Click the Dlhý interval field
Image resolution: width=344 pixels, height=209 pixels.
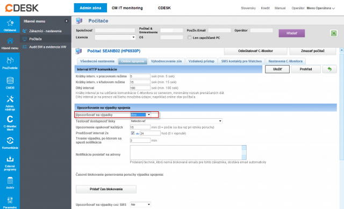pyautogui.click(x=140, y=88)
